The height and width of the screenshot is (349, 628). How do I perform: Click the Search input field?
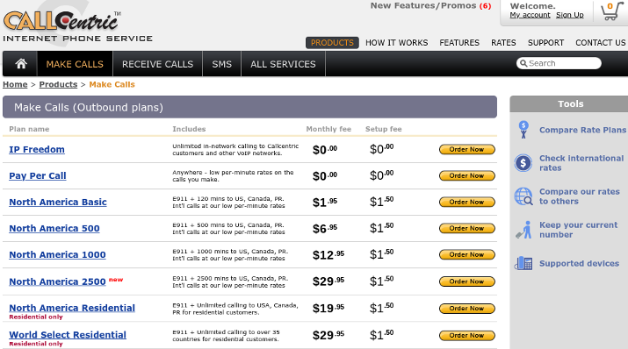coord(559,63)
